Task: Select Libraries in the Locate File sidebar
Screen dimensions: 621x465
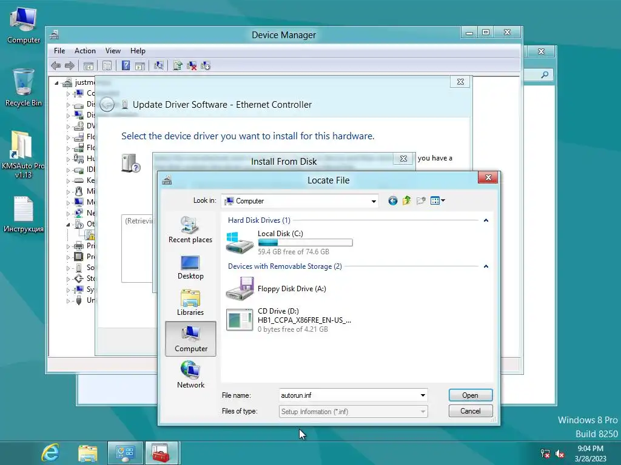Action: (190, 303)
